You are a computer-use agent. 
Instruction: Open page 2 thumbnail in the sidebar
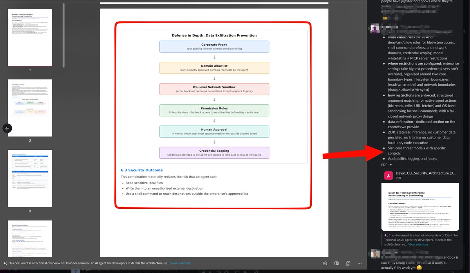click(x=30, y=108)
